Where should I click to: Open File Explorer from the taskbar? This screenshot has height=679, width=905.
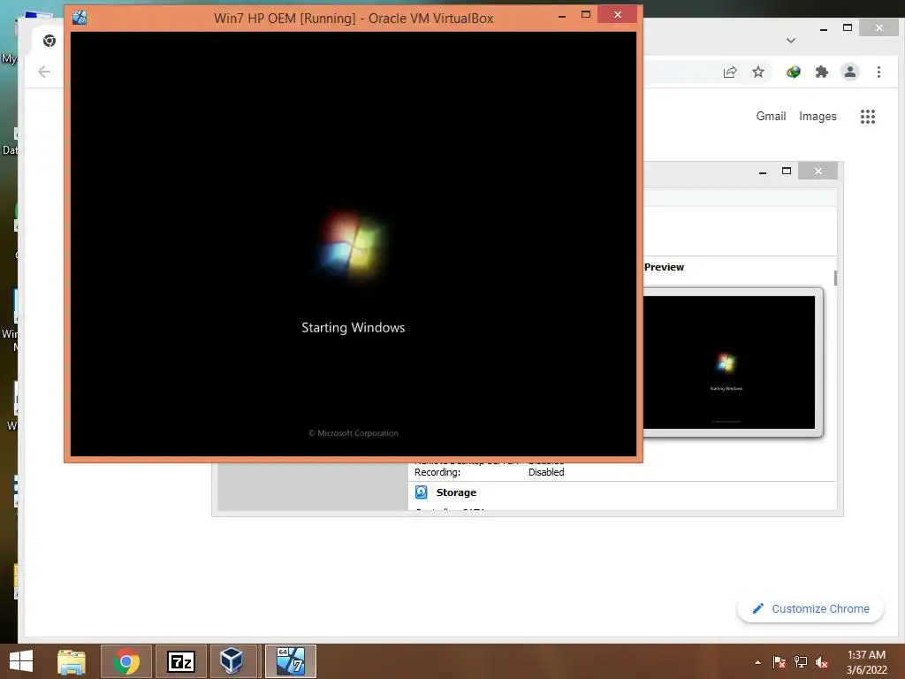point(71,661)
